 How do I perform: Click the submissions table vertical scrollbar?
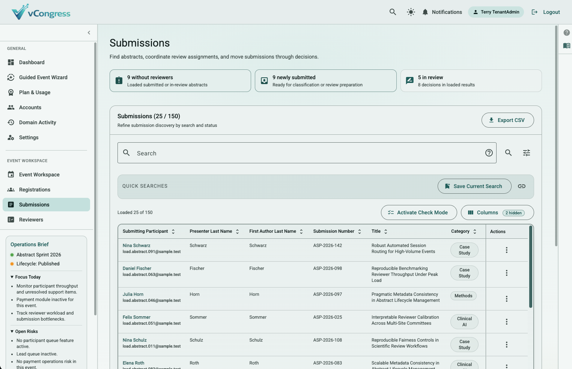click(531, 267)
